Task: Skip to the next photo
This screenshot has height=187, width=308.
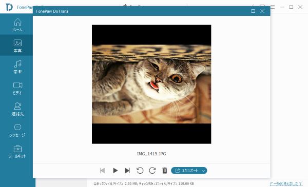Action: pos(127,171)
